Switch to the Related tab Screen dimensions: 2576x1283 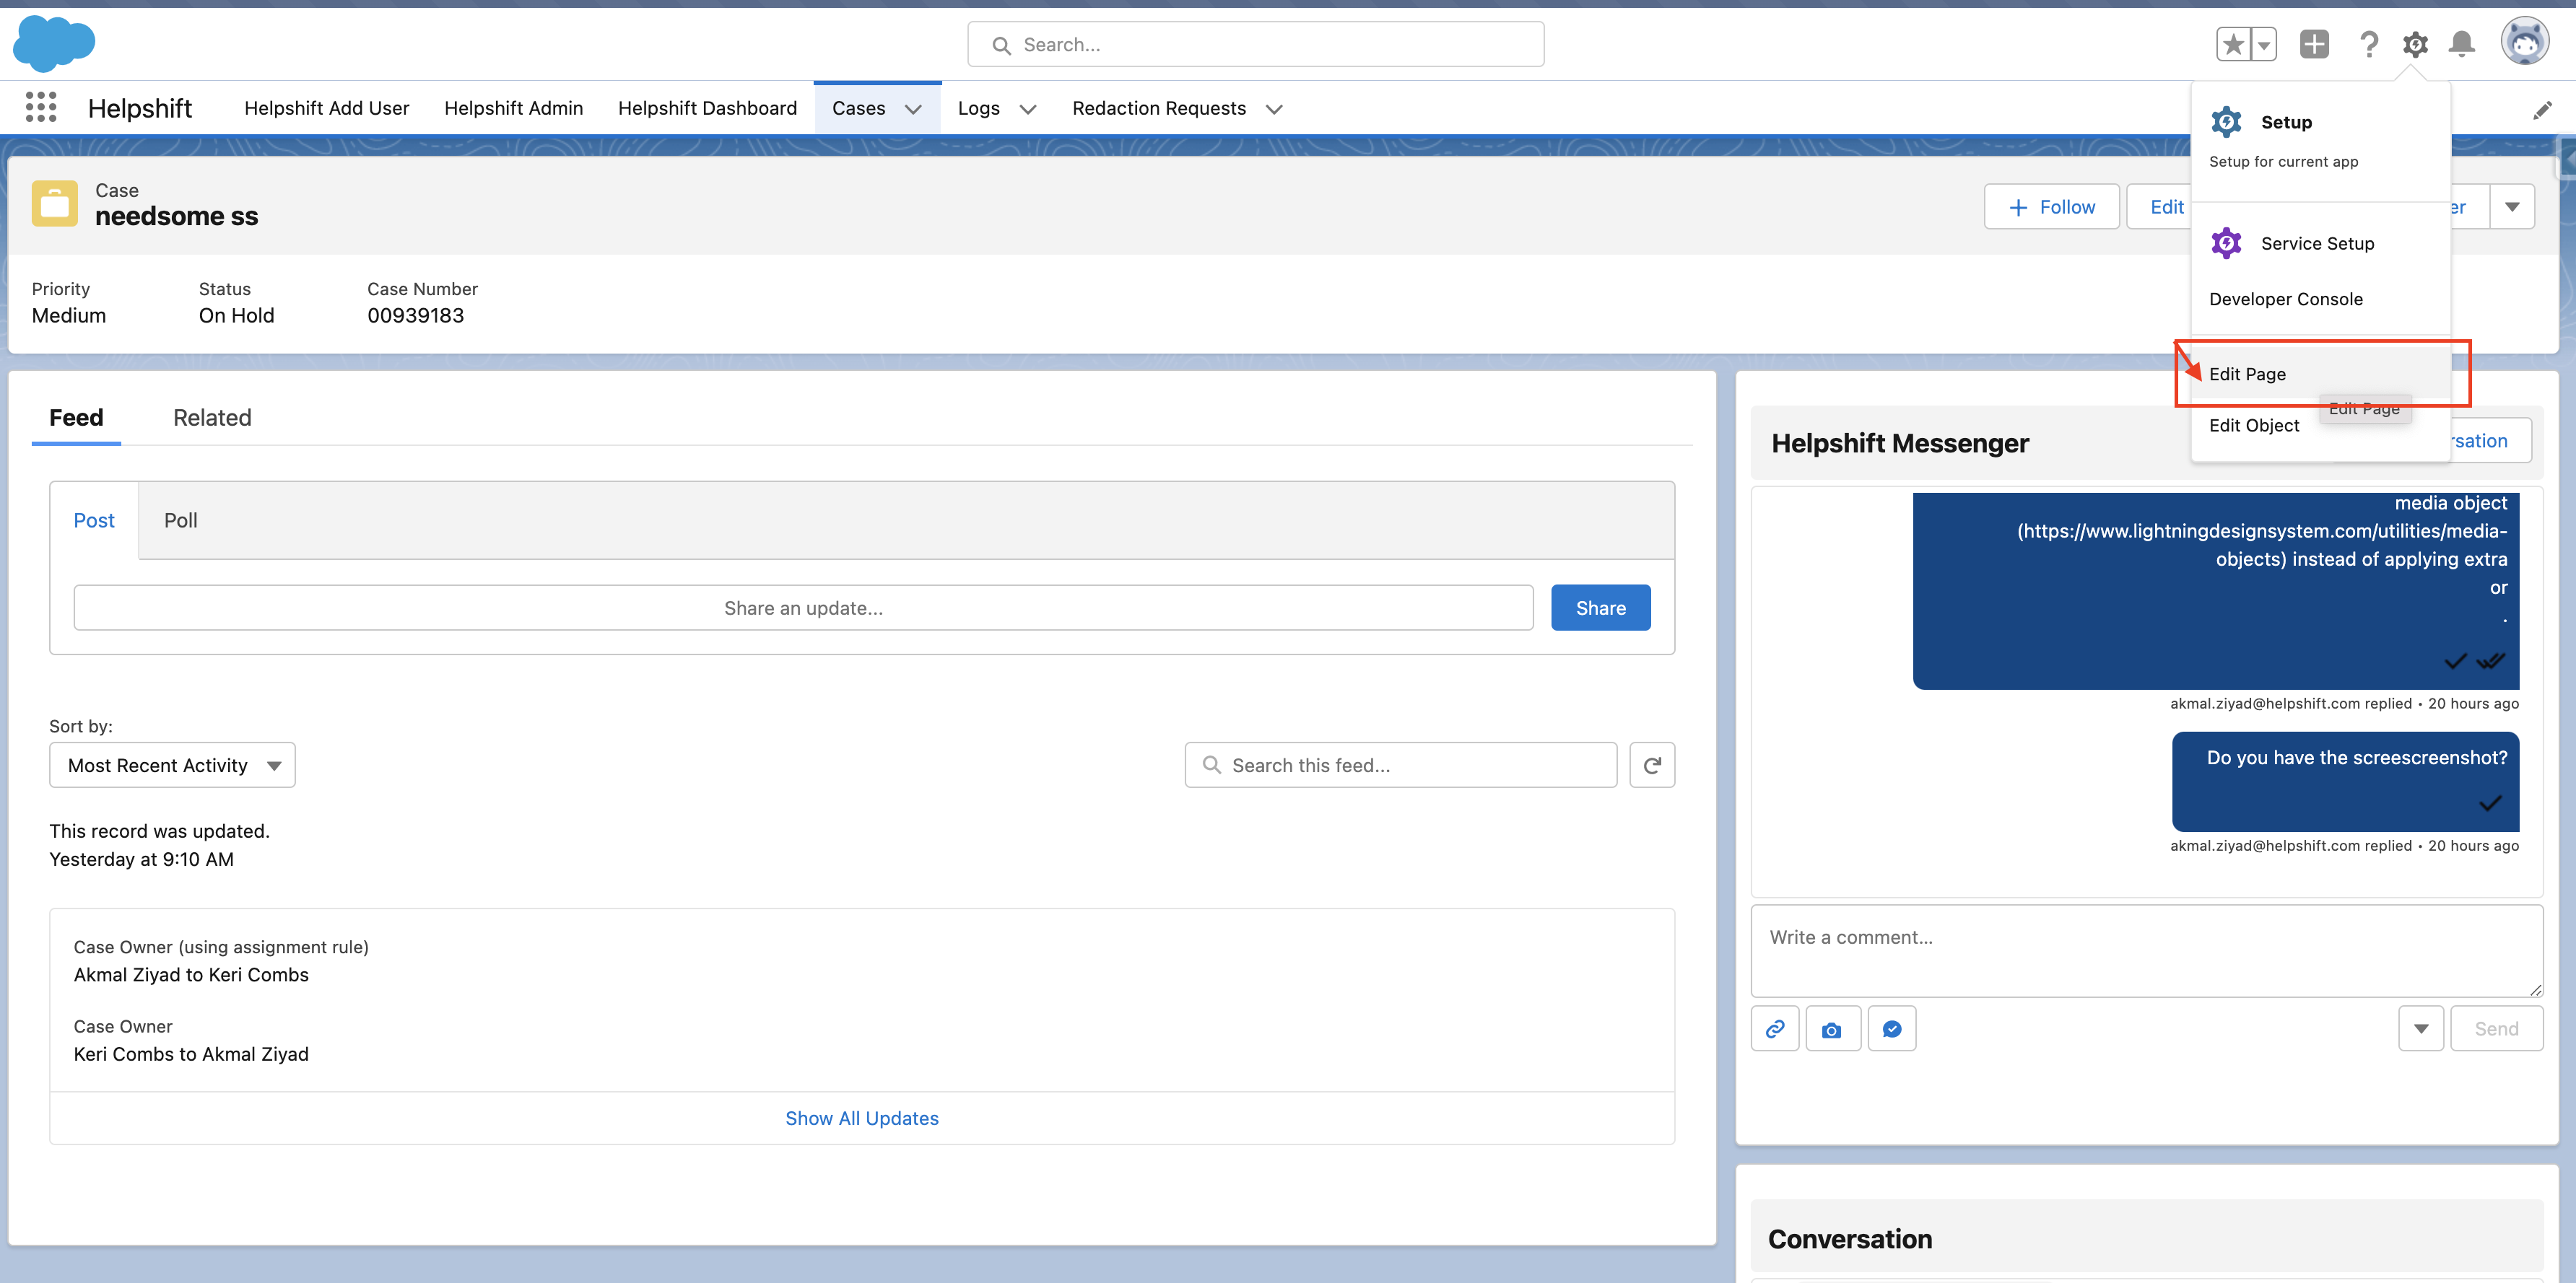tap(212, 418)
